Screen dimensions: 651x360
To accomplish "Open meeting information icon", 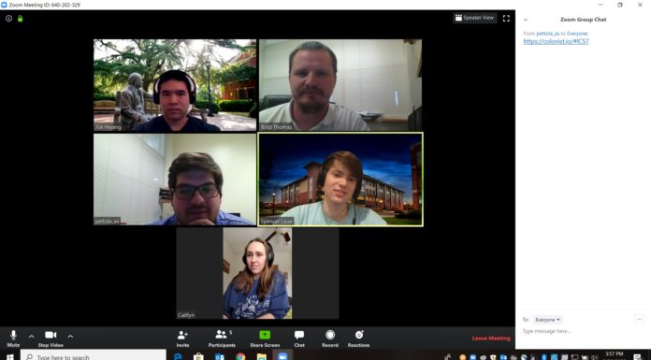I will tap(8, 19).
